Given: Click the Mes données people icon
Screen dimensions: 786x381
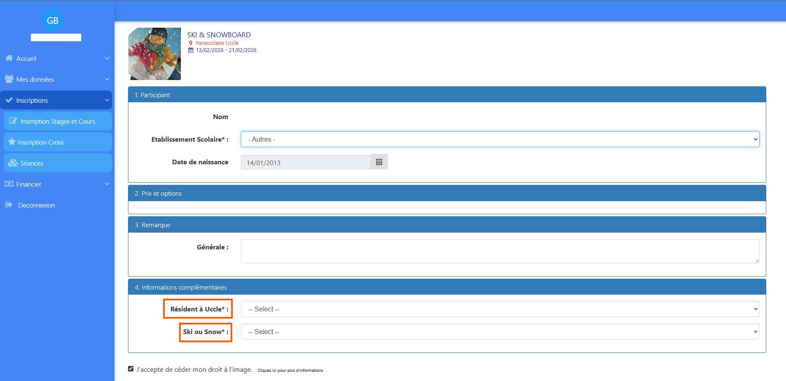Looking at the screenshot, I should pos(9,79).
